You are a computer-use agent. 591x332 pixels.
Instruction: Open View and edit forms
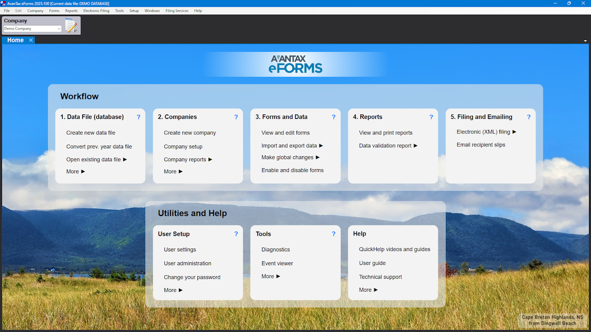pos(286,133)
